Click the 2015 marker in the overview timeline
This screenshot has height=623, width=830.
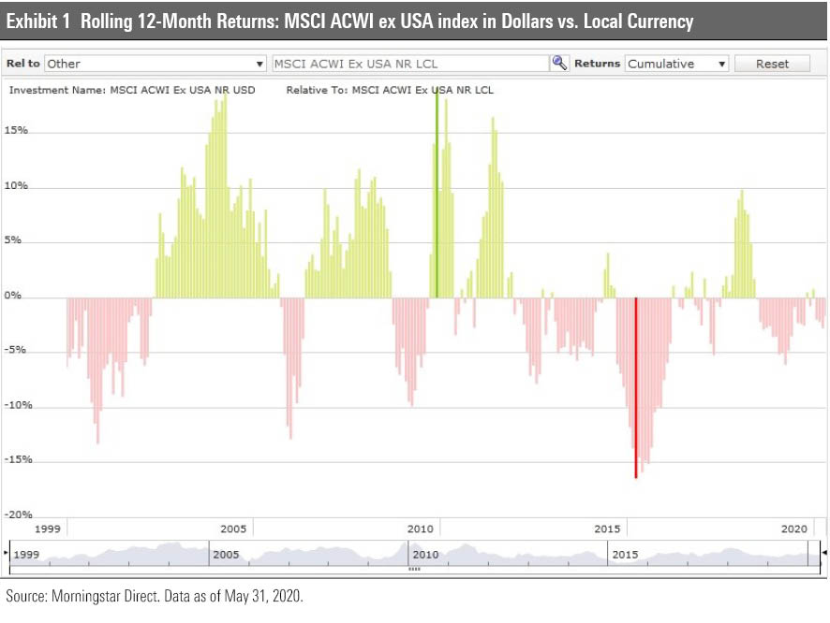coord(625,555)
